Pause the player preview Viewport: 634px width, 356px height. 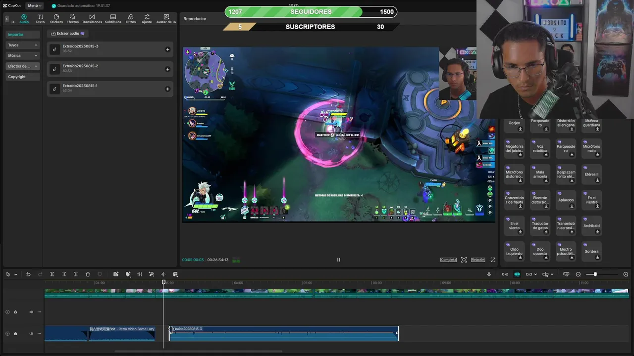coord(339,260)
